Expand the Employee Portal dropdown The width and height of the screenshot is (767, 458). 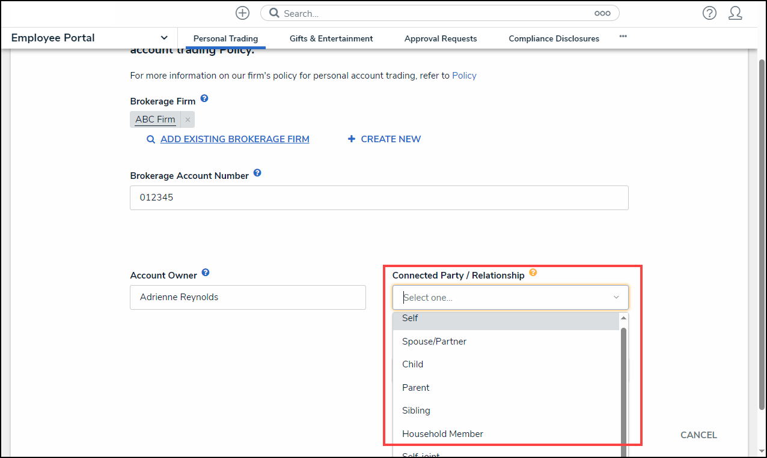pos(164,38)
